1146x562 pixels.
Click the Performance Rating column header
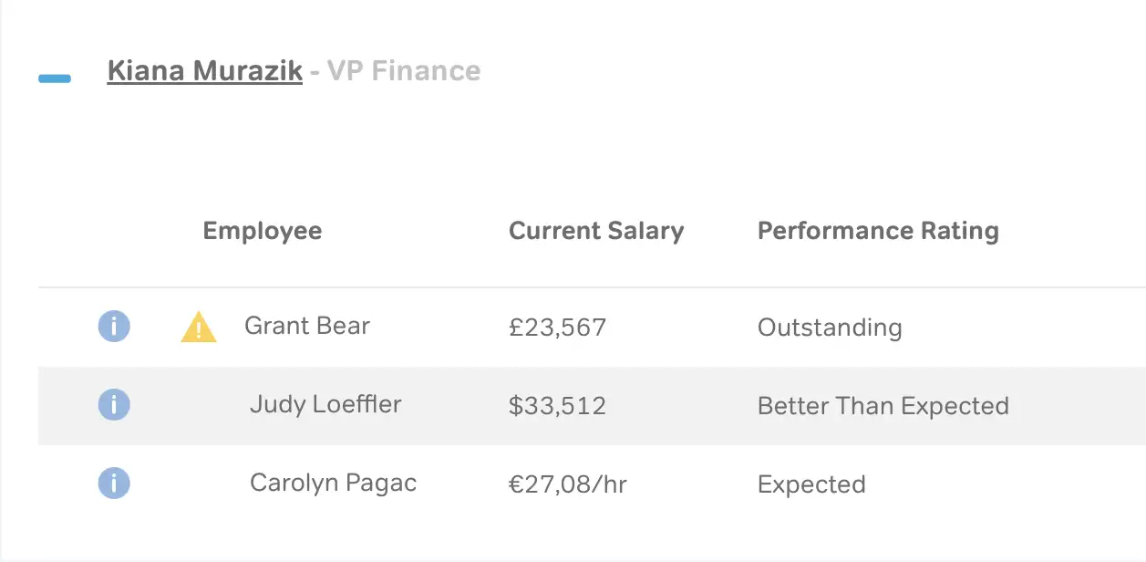click(x=877, y=231)
